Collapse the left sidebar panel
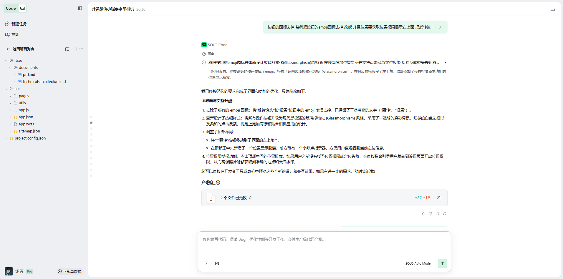The width and height of the screenshot is (563, 279). coord(80,8)
